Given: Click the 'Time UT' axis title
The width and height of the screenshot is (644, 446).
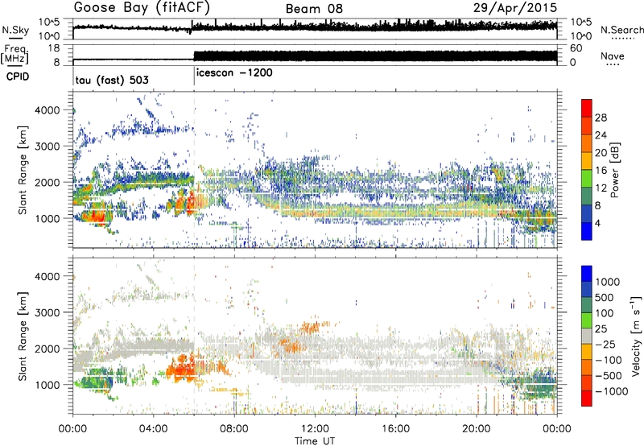Looking at the screenshot, I should click(315, 440).
